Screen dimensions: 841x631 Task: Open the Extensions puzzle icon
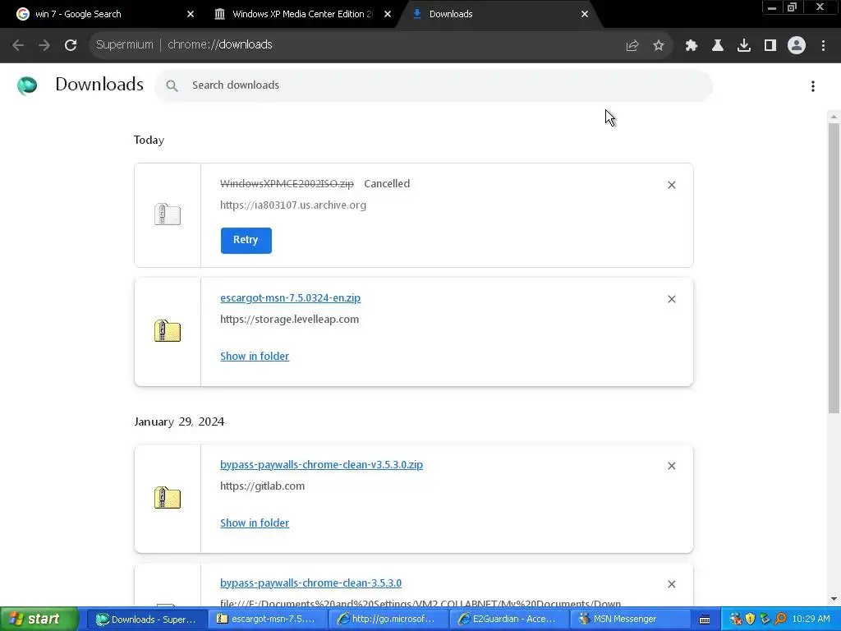692,46
